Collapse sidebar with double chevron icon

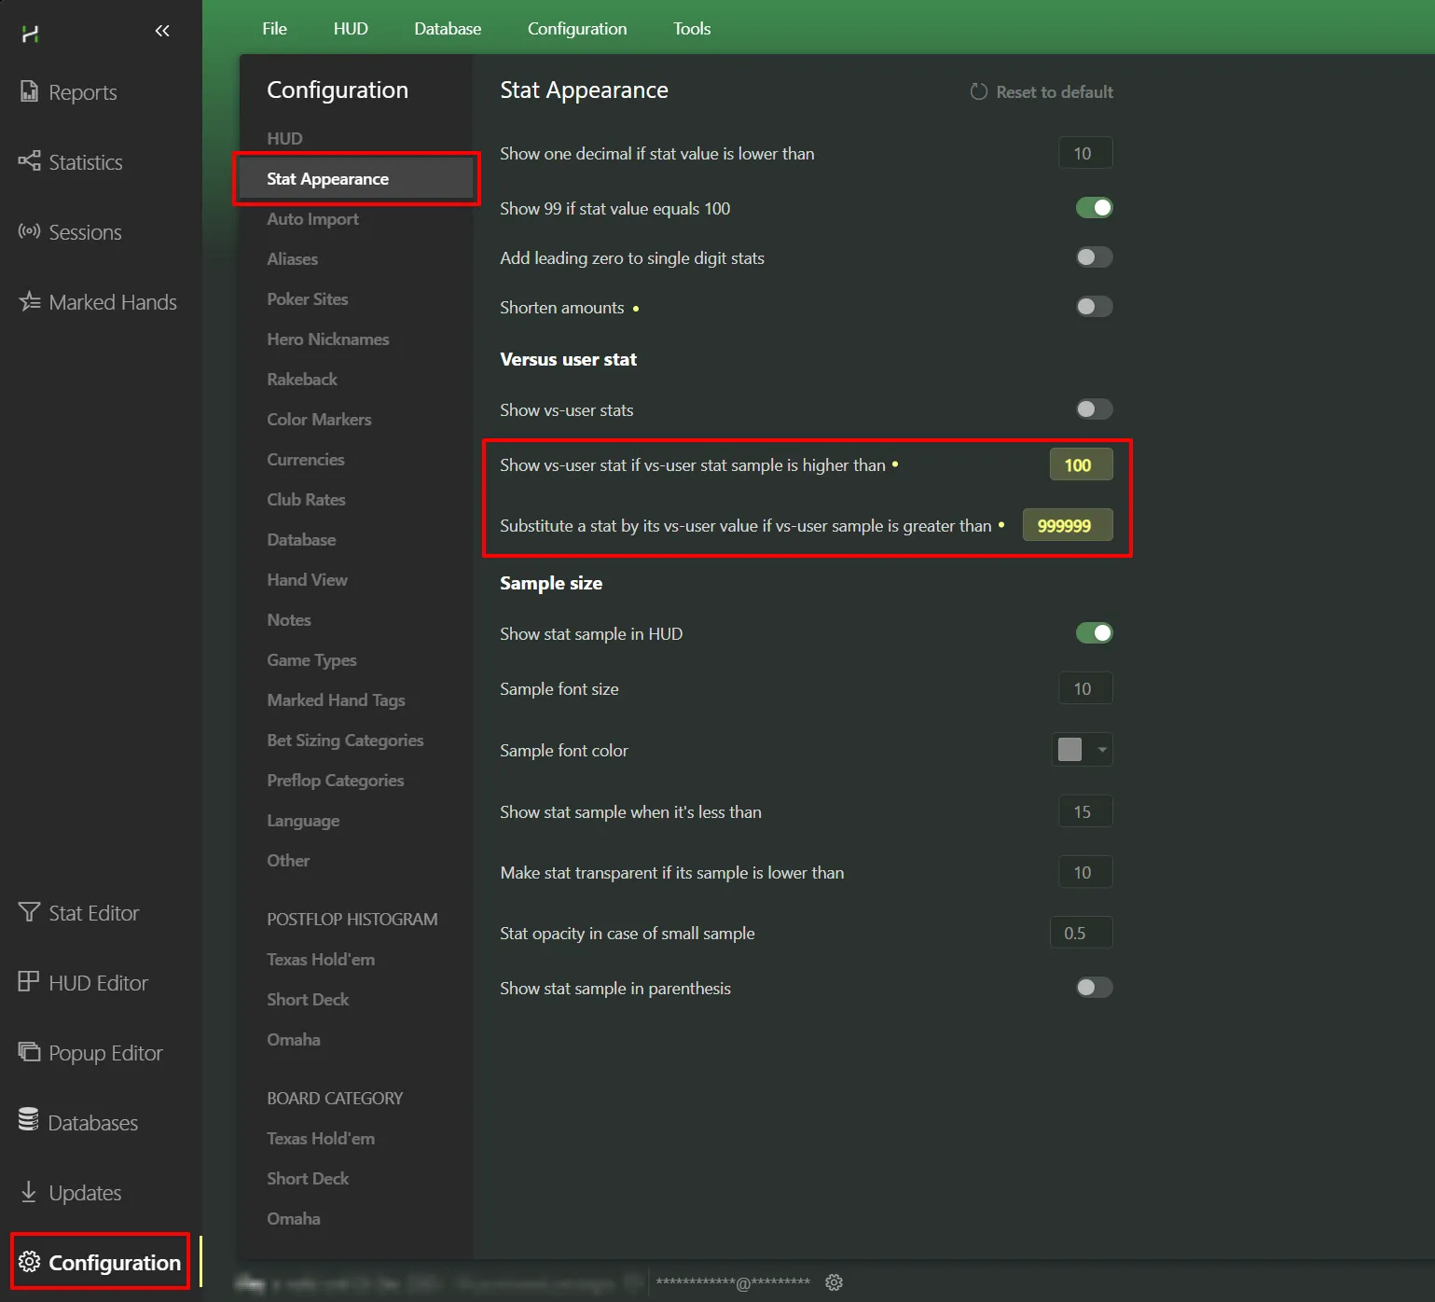click(x=162, y=31)
